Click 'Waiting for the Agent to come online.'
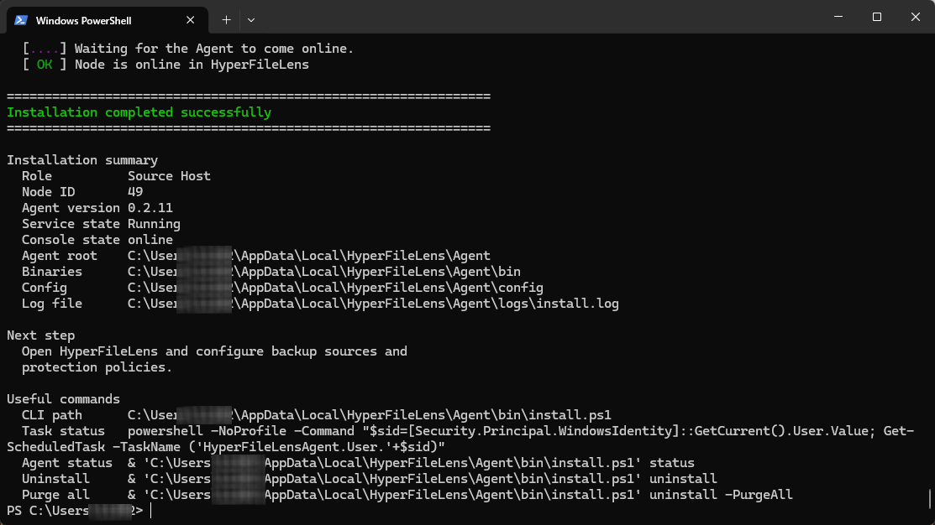935x525 pixels. point(214,49)
